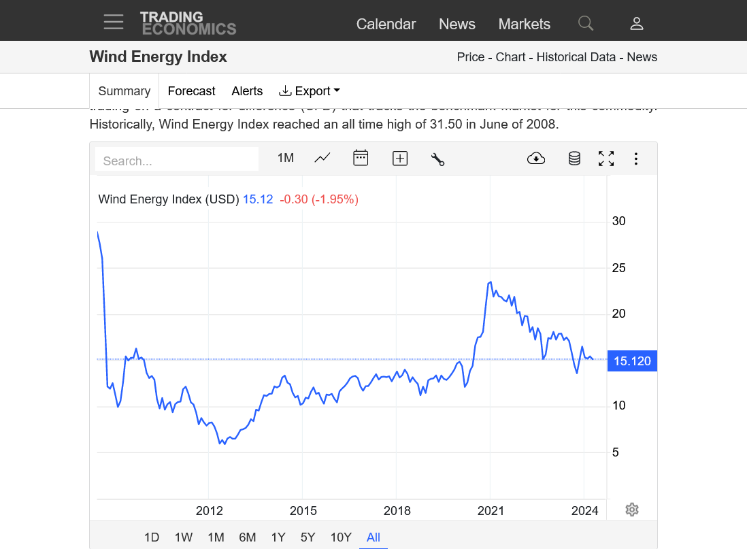Open the three-dot more options menu
Screen dimensions: 747x549
(636, 159)
